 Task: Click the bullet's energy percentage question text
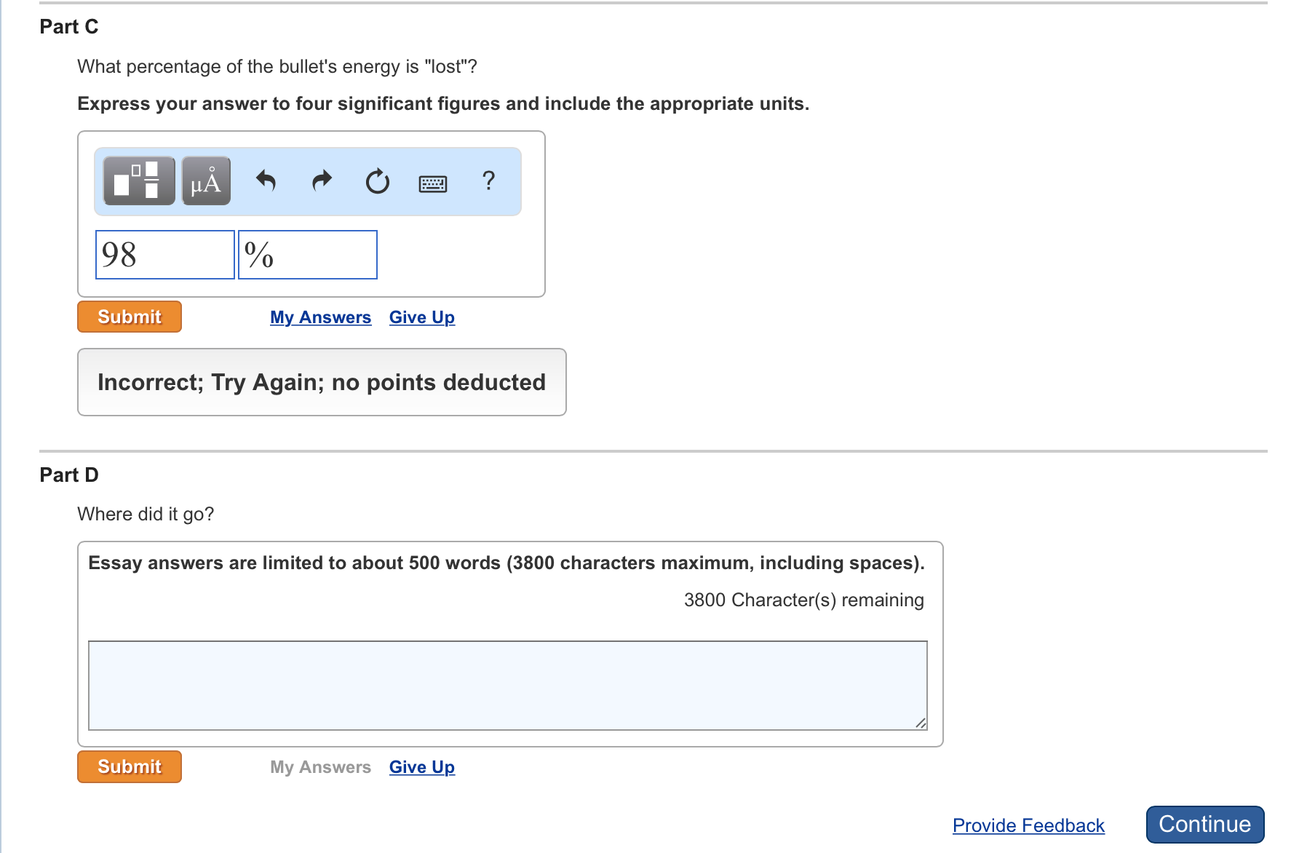277,67
